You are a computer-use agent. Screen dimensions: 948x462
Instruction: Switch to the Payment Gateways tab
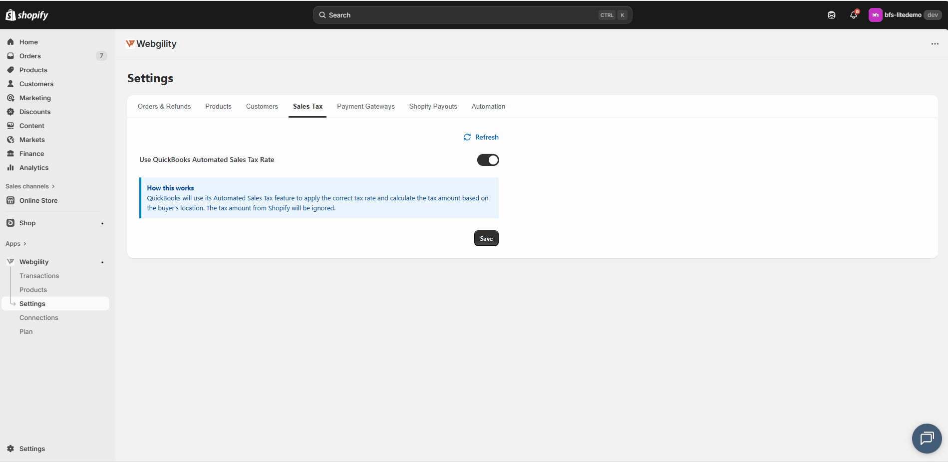click(366, 107)
